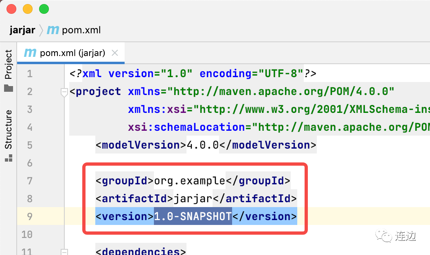The height and width of the screenshot is (255, 430).
Task: Close the window with red button
Action: [x=11, y=9]
